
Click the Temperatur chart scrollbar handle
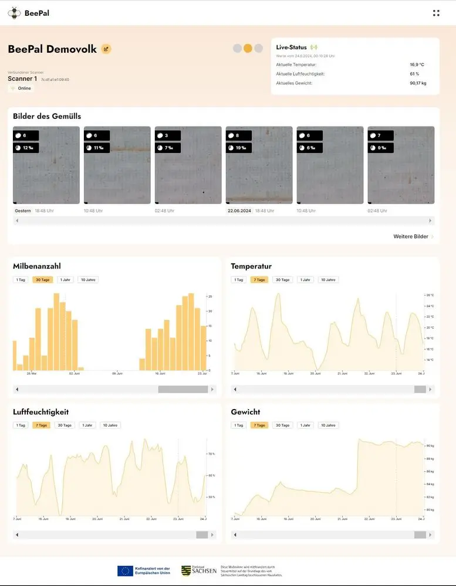tap(420, 389)
